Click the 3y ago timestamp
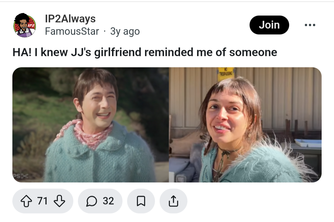This screenshot has width=334, height=222. click(x=125, y=32)
